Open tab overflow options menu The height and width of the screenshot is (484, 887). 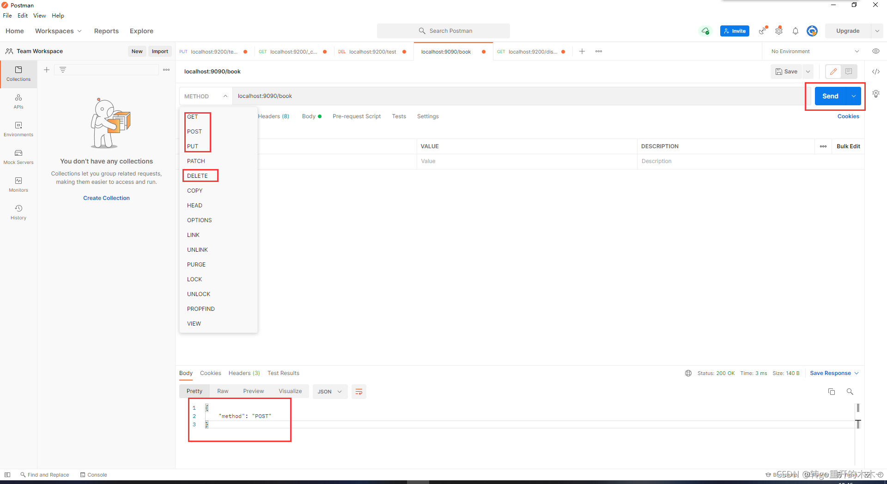(x=599, y=51)
